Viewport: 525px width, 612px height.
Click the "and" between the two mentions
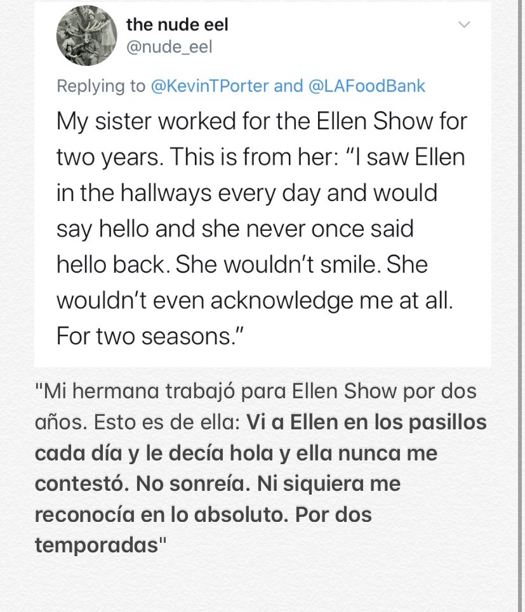point(288,86)
